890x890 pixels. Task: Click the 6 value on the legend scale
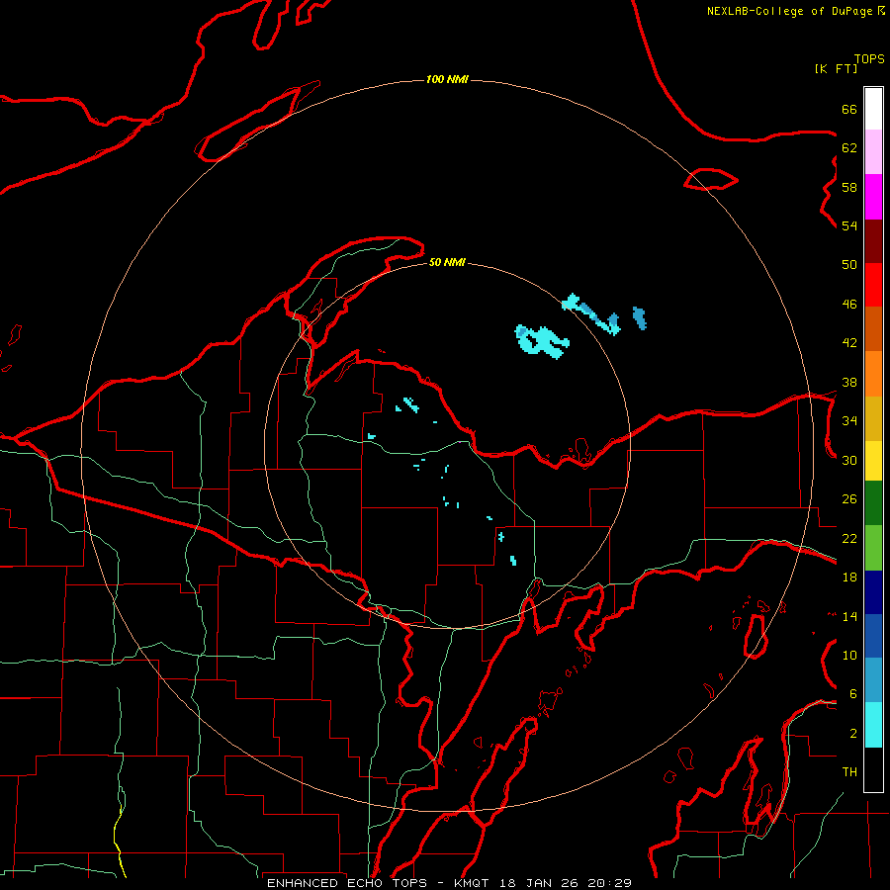click(x=853, y=693)
